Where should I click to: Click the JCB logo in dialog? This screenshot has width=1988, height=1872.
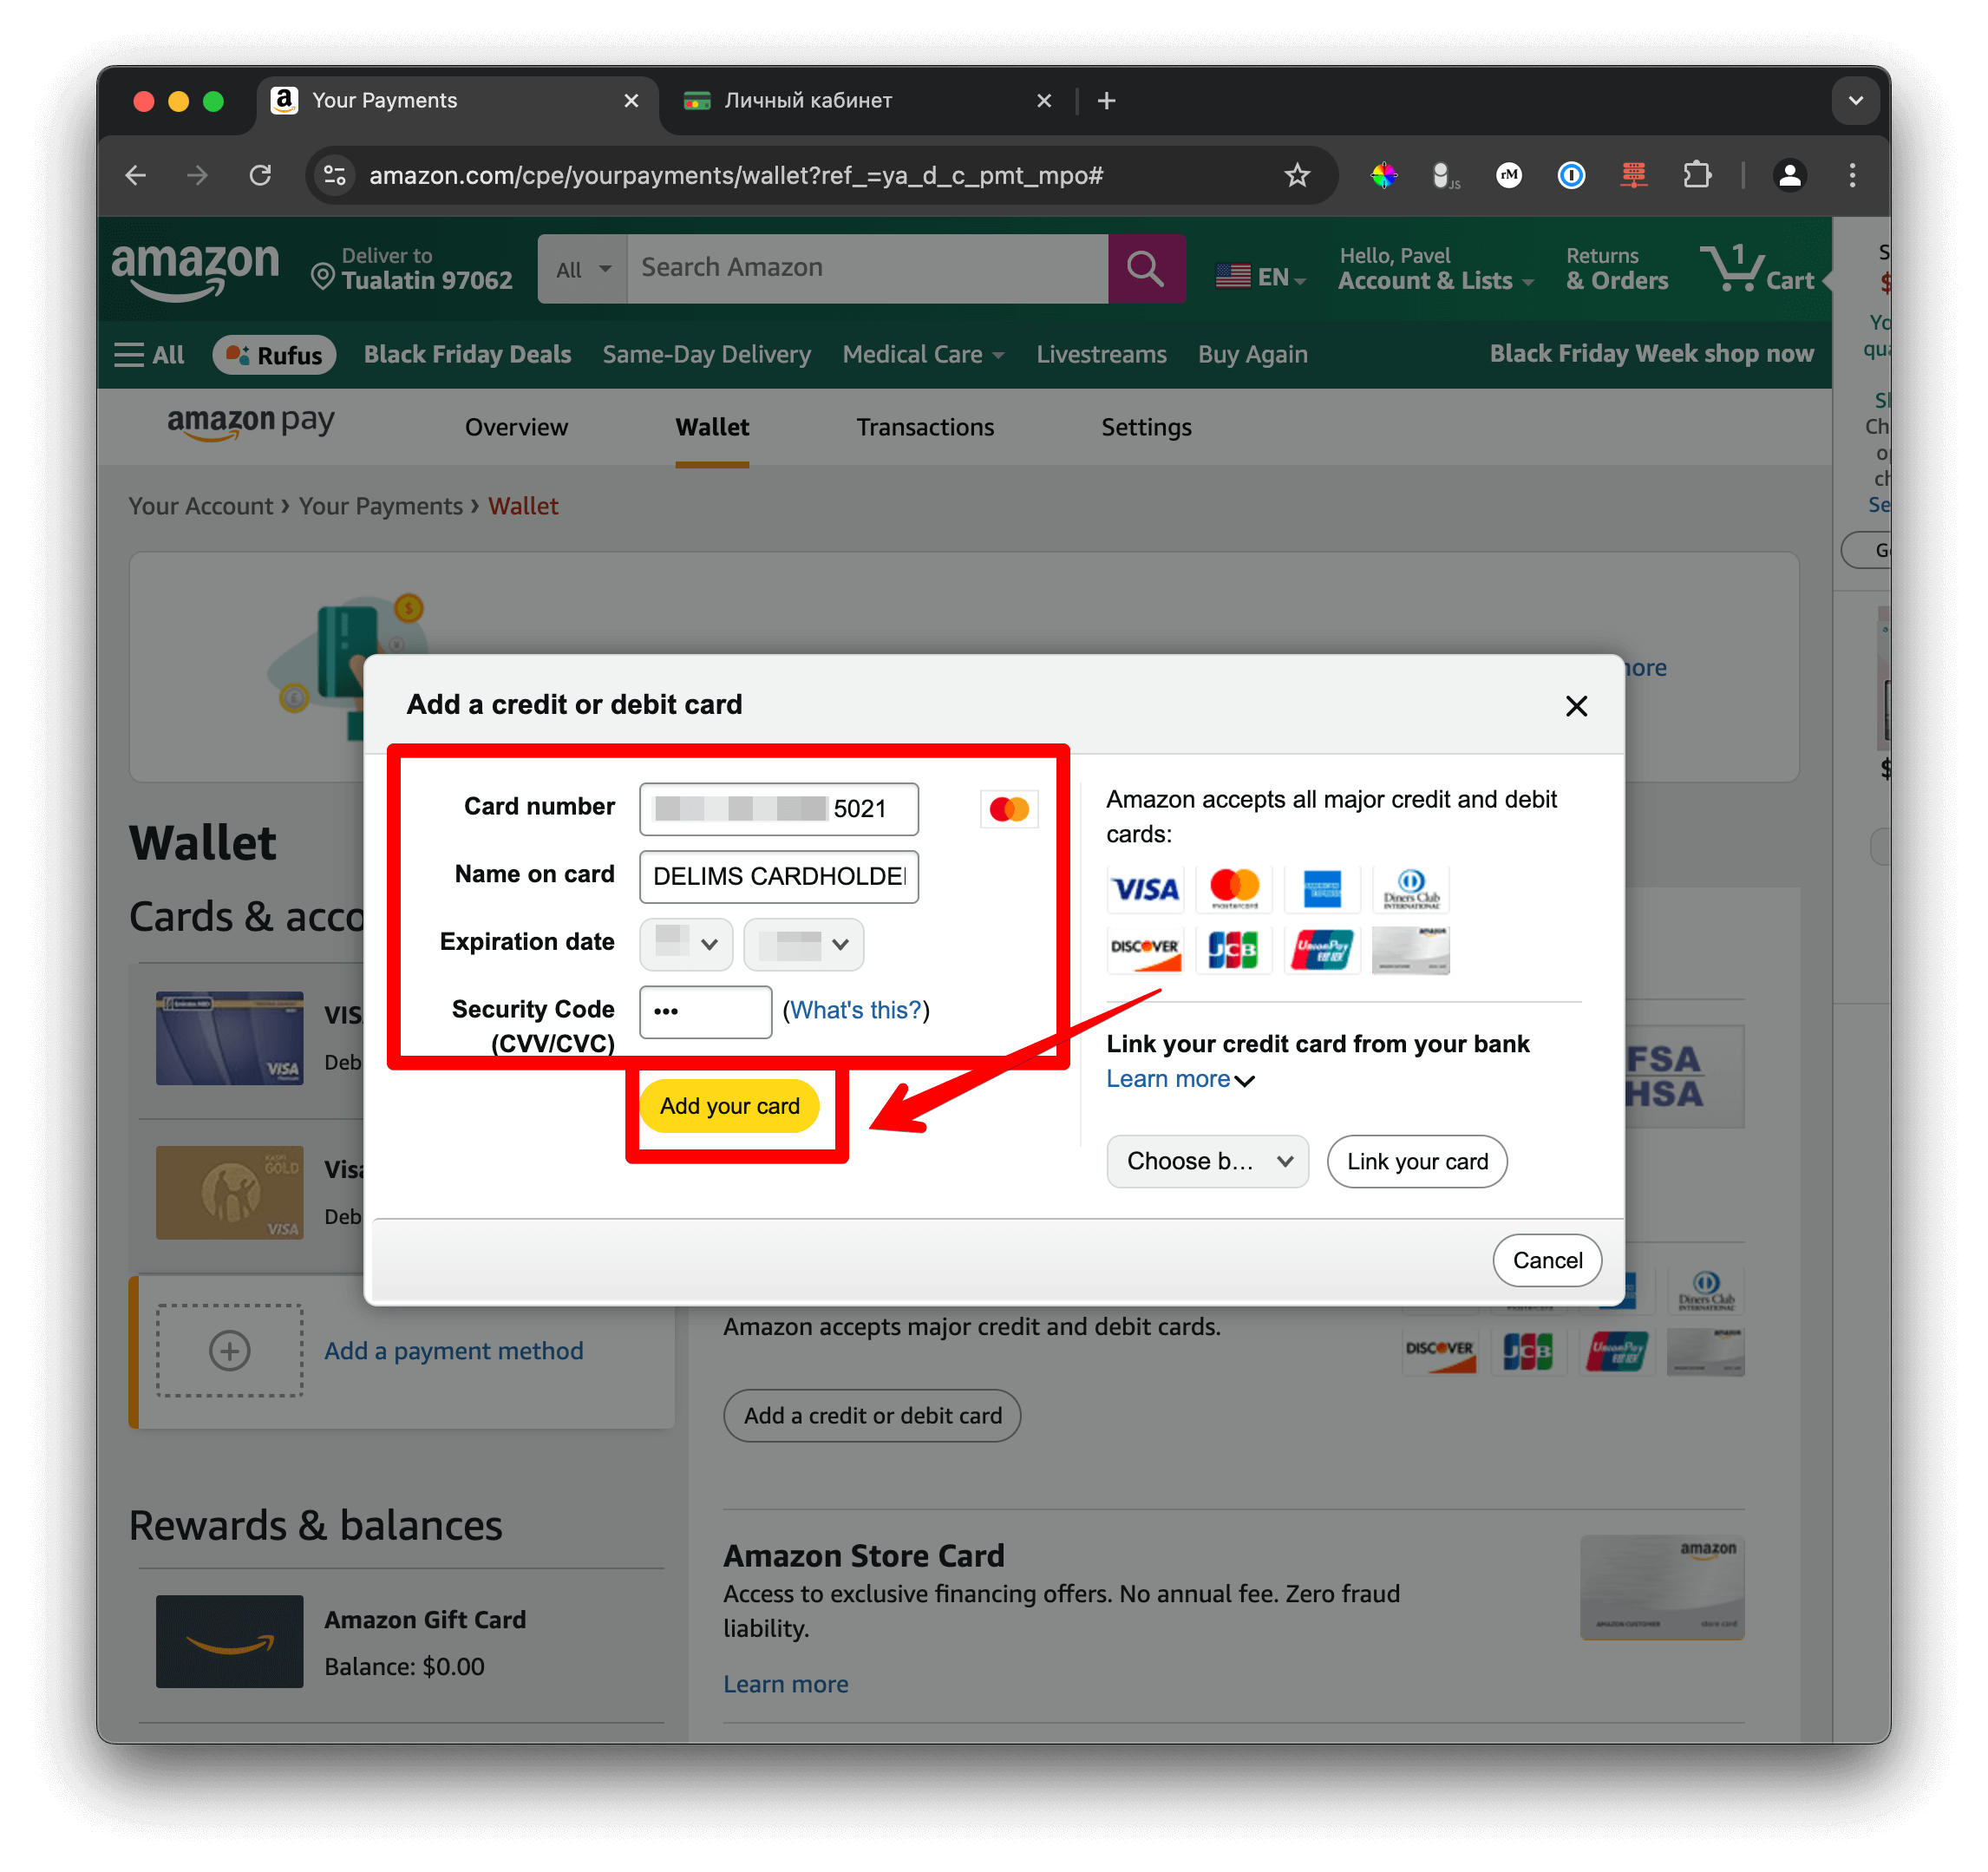coord(1233,950)
